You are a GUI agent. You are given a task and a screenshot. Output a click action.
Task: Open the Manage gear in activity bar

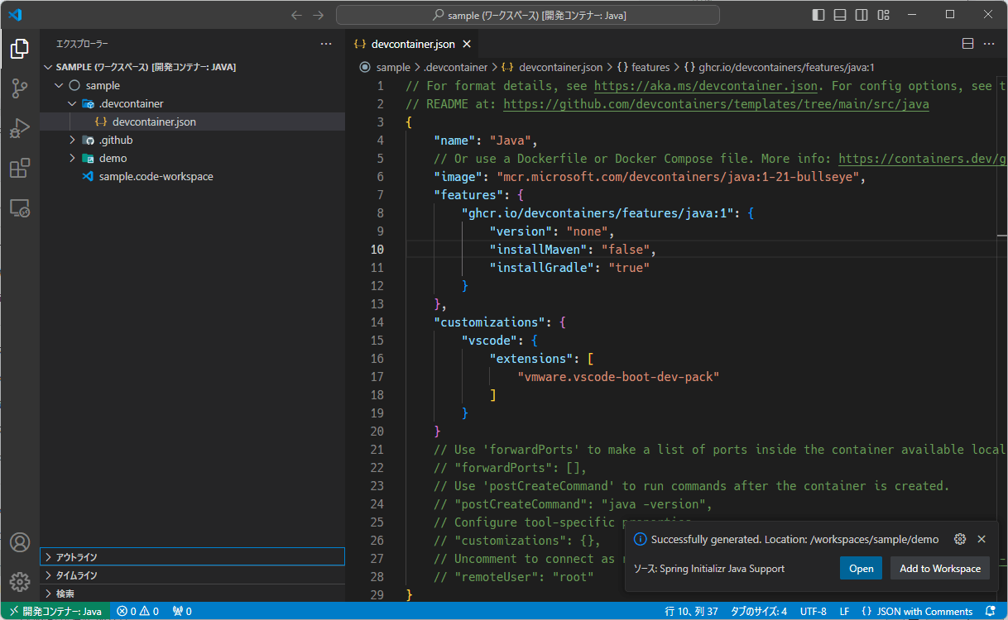click(20, 582)
